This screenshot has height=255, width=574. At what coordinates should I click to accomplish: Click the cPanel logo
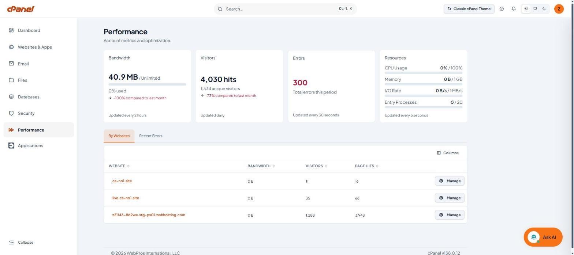point(21,9)
